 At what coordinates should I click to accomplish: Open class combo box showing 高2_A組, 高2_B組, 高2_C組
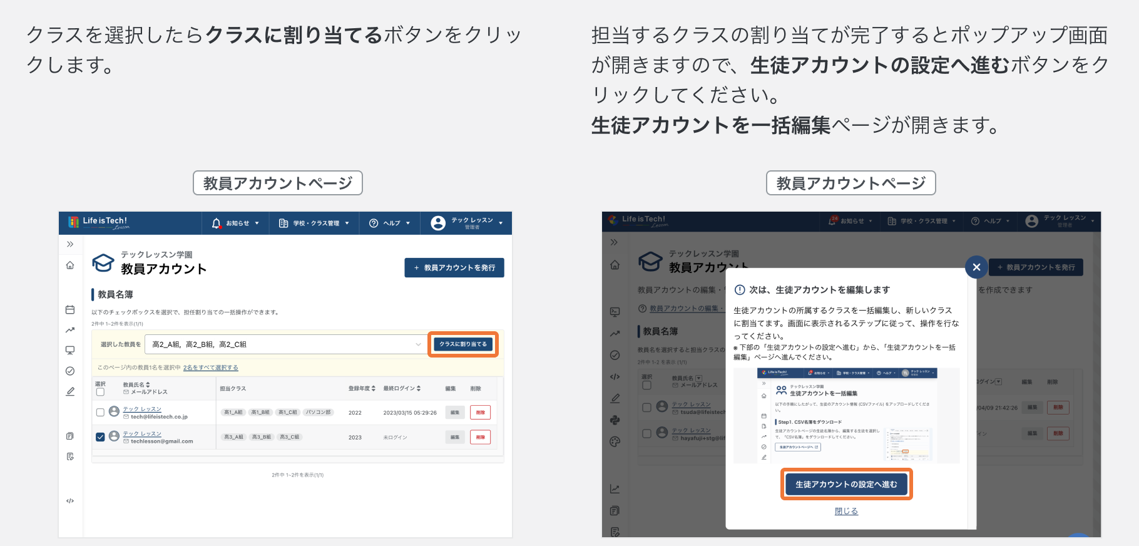pyautogui.click(x=285, y=344)
